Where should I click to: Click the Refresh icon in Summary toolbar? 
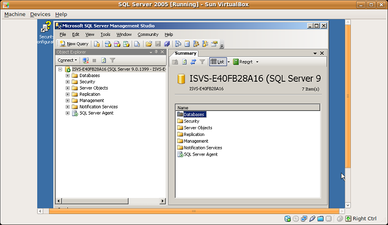184,62
